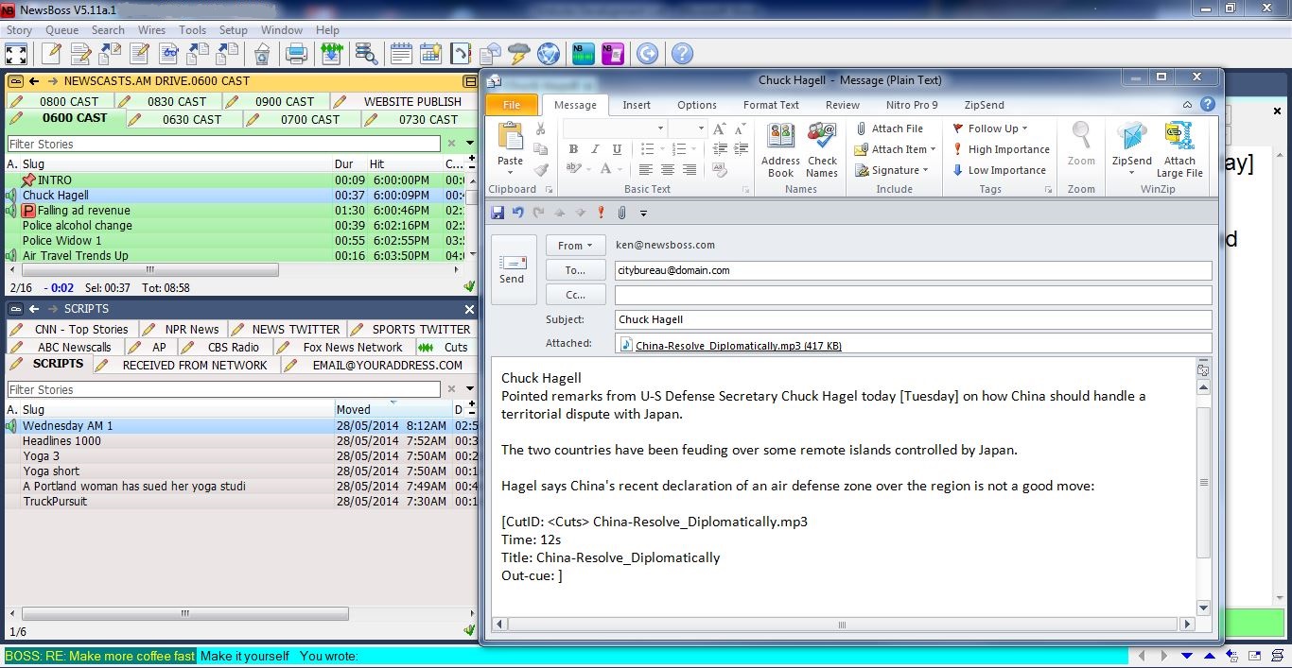Click the printer icon in NewsBoss toolbar

[297, 53]
